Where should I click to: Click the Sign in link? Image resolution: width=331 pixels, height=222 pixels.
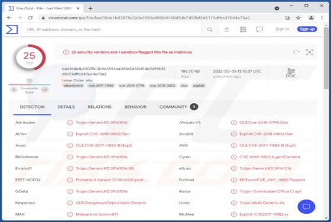click(283, 29)
